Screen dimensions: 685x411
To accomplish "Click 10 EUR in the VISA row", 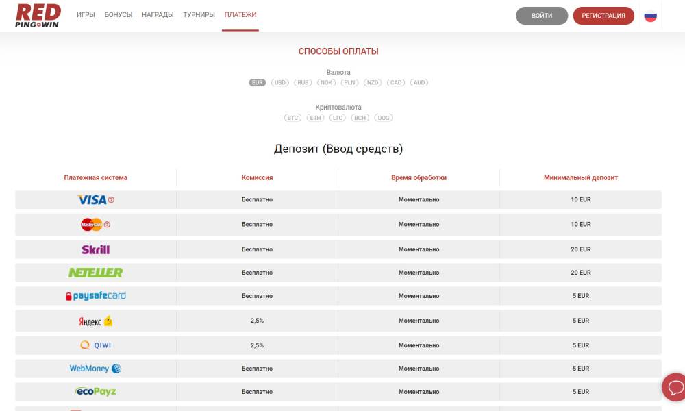I will pyautogui.click(x=581, y=199).
